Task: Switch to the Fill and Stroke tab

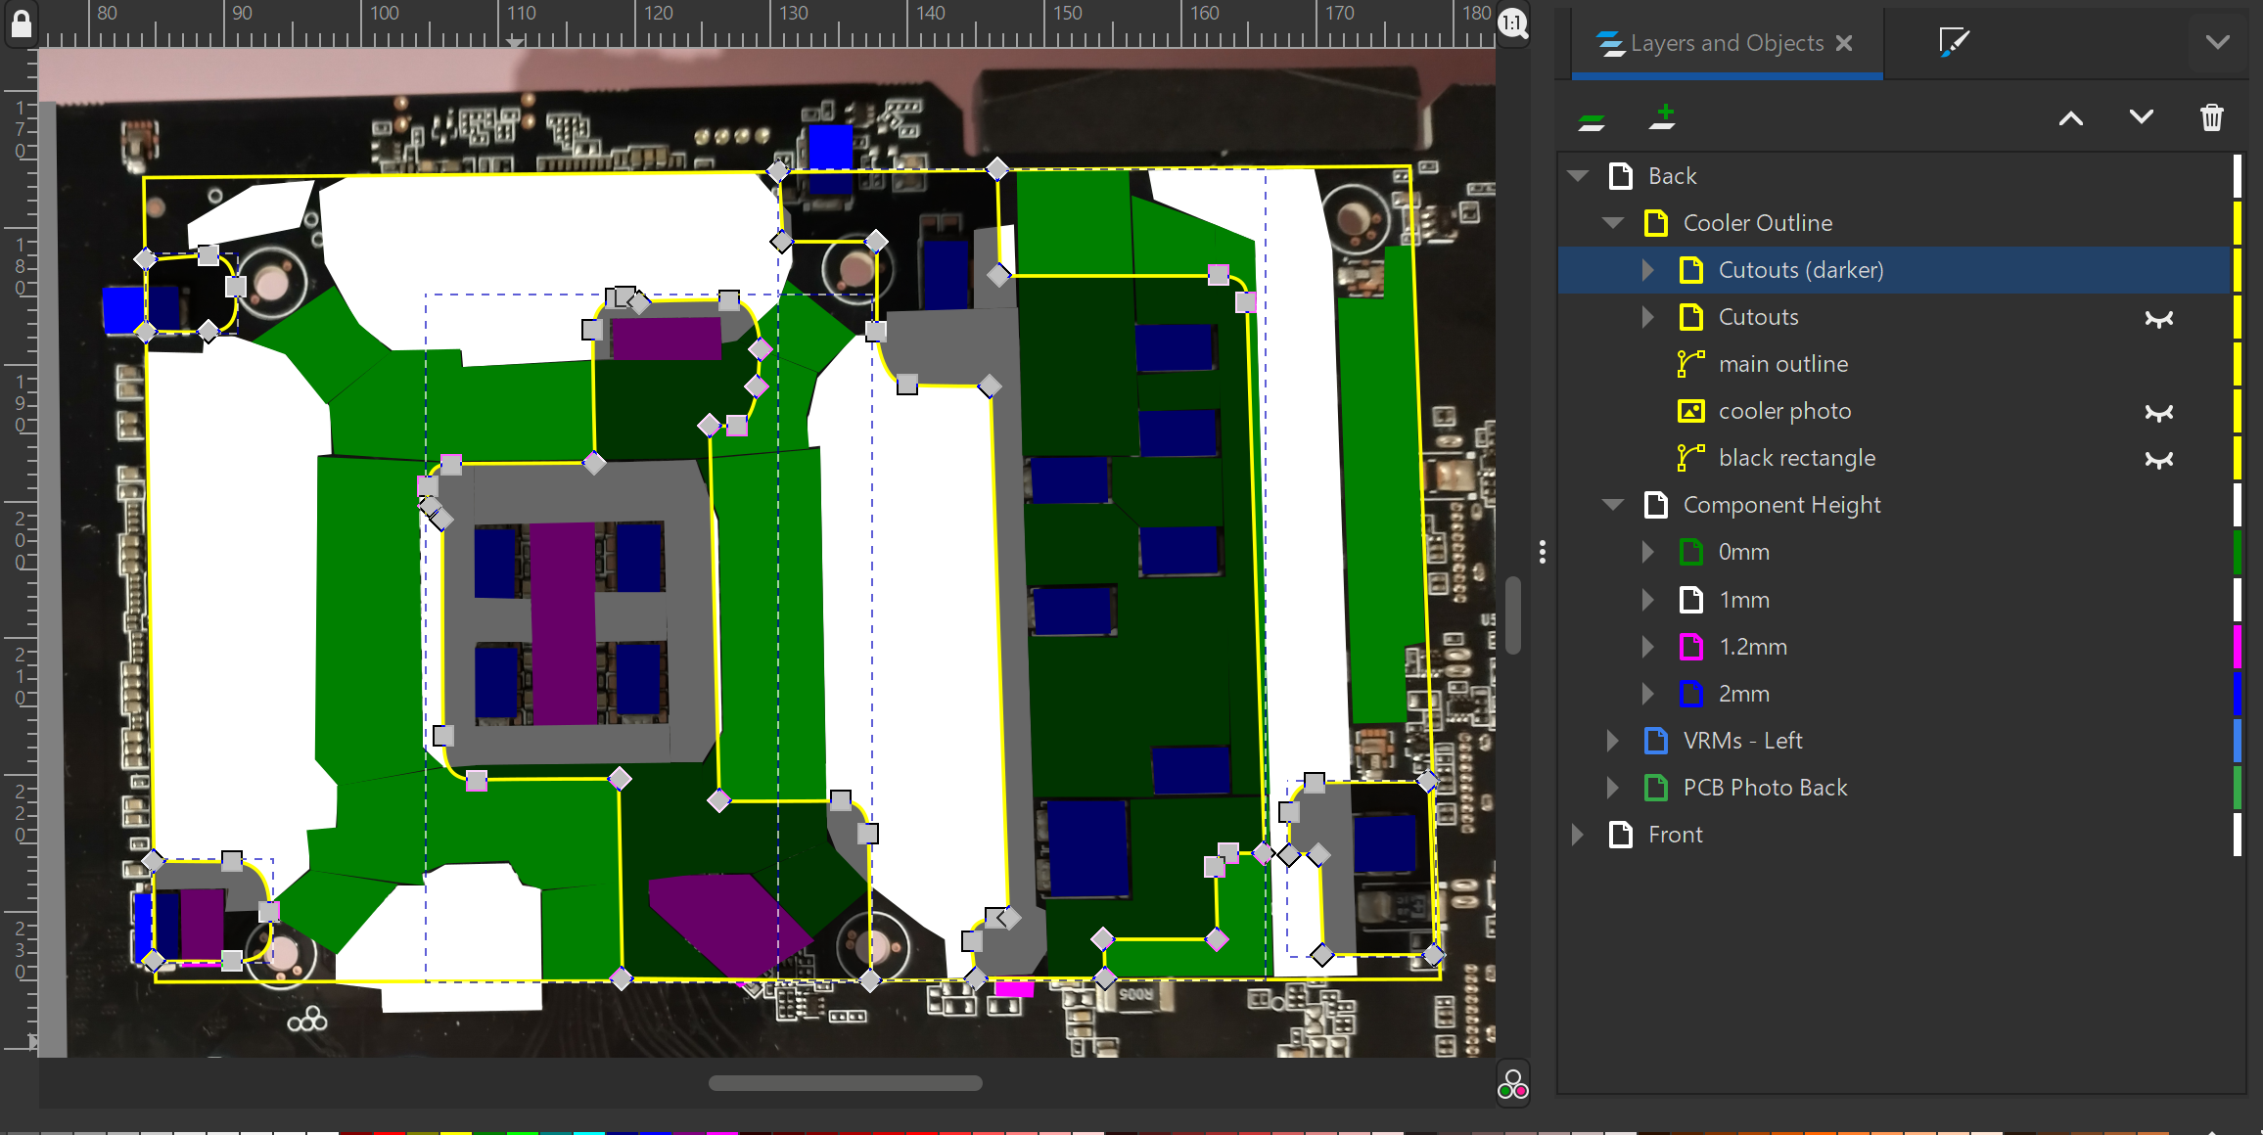Action: (1954, 42)
